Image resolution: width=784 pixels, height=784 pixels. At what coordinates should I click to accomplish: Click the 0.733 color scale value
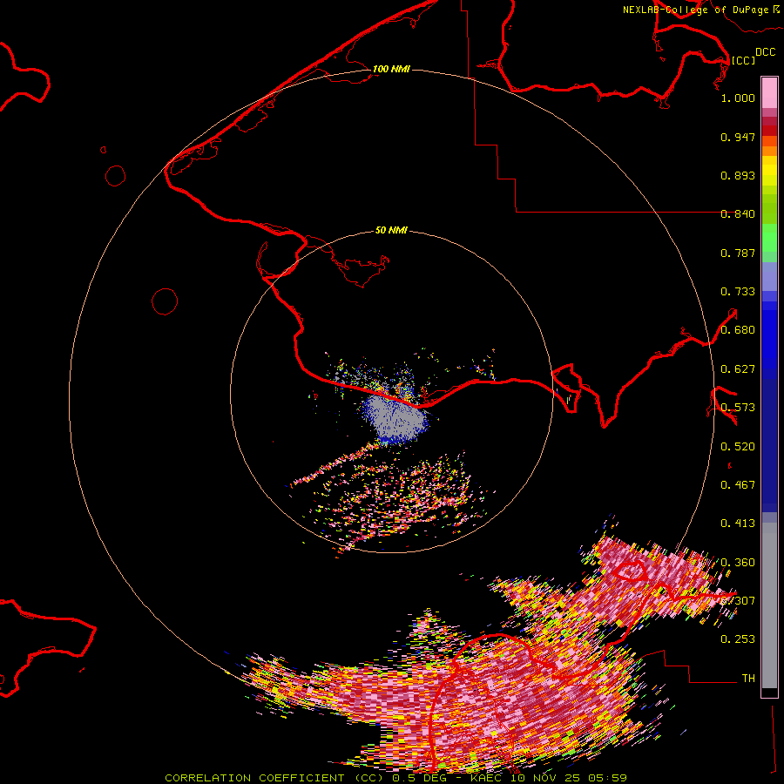click(738, 292)
